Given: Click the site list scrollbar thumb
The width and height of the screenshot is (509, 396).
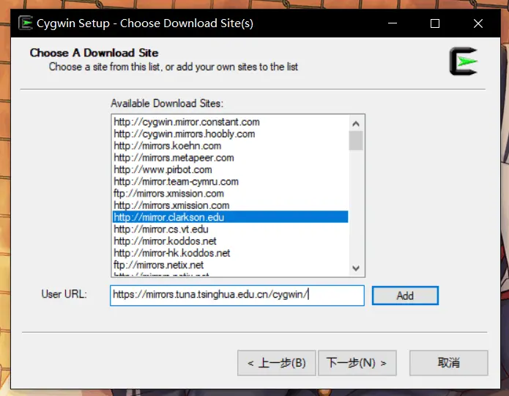Looking at the screenshot, I should pos(356,141).
